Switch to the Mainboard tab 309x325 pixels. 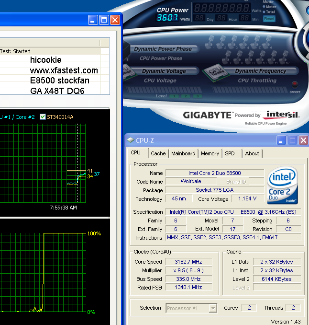(x=183, y=153)
